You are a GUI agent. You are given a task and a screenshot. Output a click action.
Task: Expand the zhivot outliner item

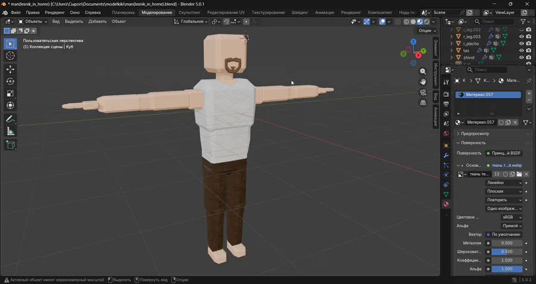[451, 58]
